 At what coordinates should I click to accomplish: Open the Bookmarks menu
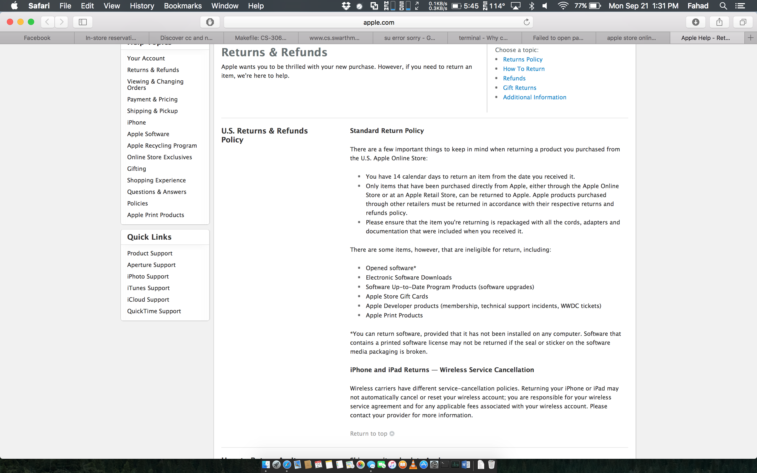click(183, 6)
